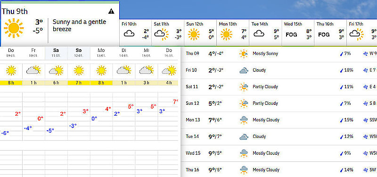The height and width of the screenshot is (177, 377).
Task: Click the weather warning triangle icon
Action: (111, 11)
